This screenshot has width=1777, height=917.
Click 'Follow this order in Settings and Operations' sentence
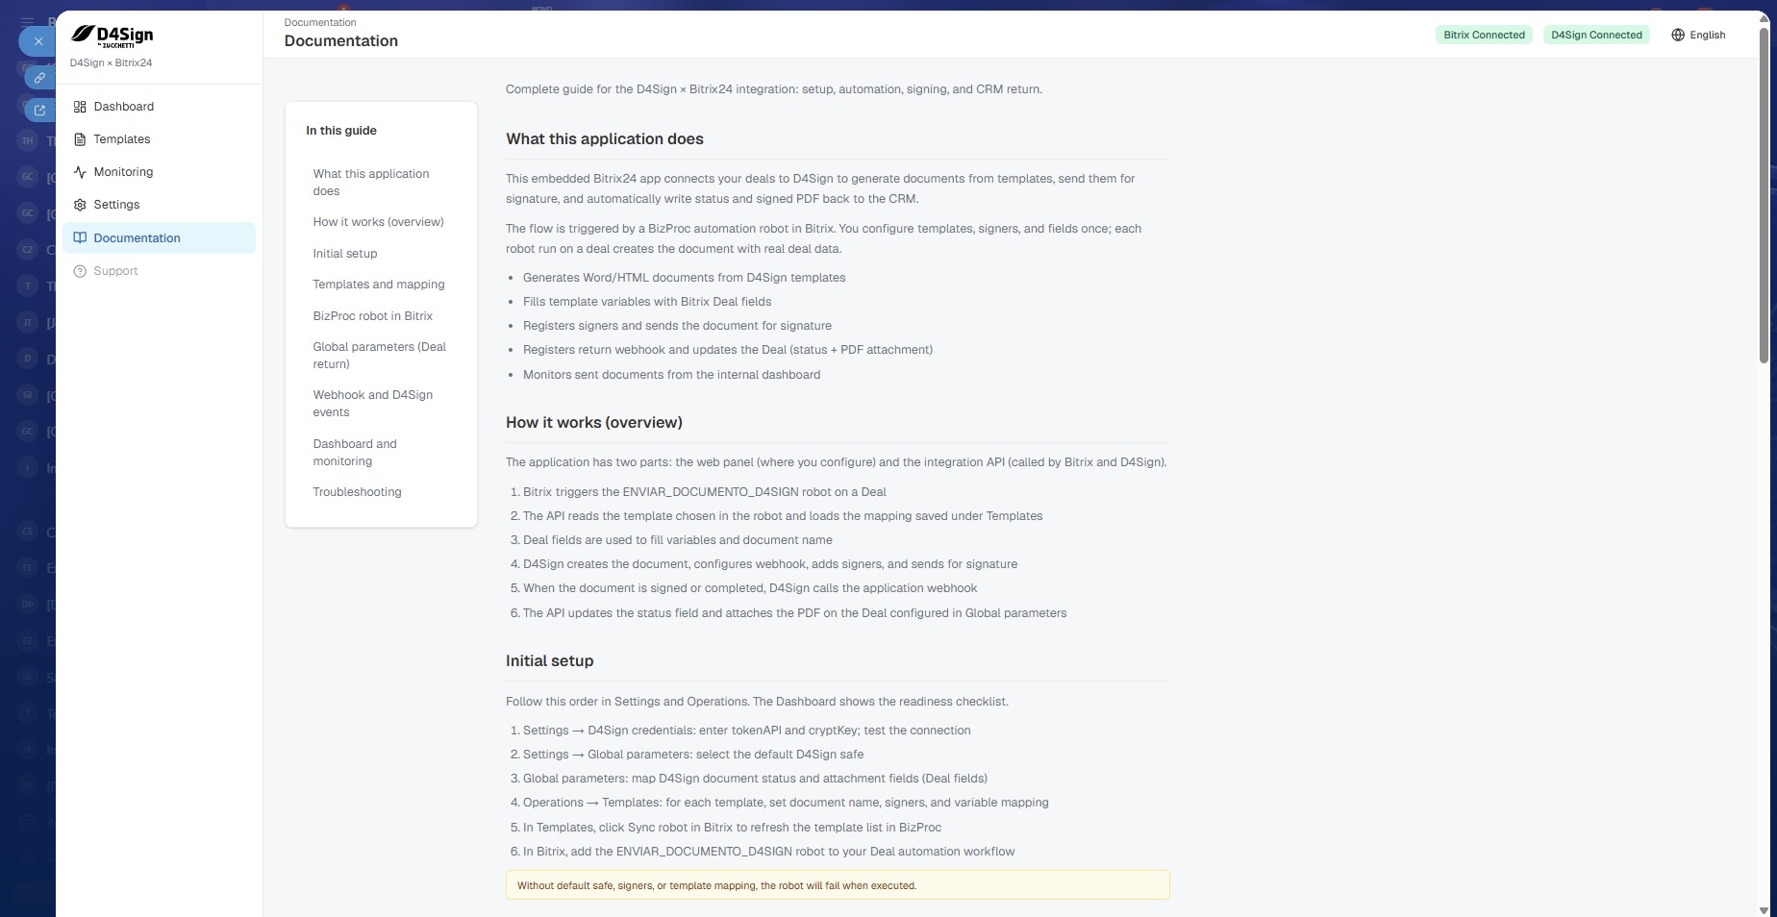pyautogui.click(x=757, y=702)
